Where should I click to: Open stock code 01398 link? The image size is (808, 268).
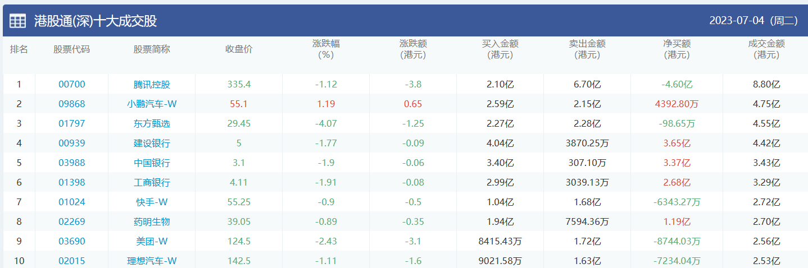coord(72,183)
